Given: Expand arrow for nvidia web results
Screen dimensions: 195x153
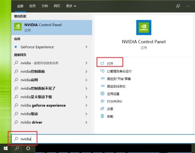Looking at the screenshot, I should (x=86, y=63).
